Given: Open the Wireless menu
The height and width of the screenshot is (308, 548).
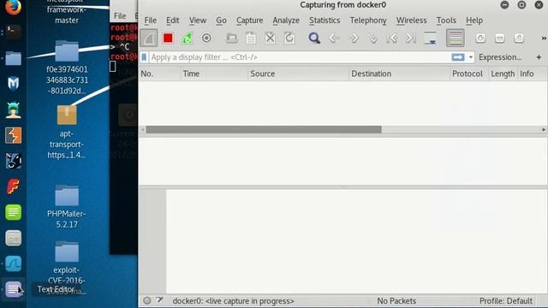Looking at the screenshot, I should 411,21.
